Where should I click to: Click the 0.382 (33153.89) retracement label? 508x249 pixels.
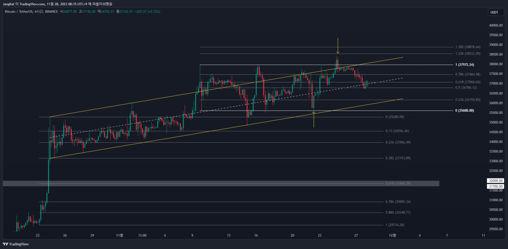[x=398, y=158]
